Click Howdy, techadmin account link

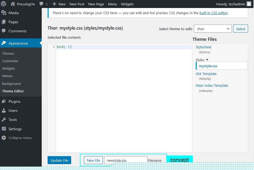tap(230, 4)
